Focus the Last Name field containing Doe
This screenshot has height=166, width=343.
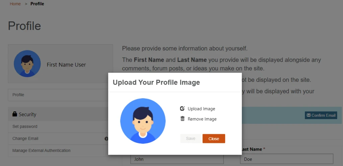click(x=286, y=159)
